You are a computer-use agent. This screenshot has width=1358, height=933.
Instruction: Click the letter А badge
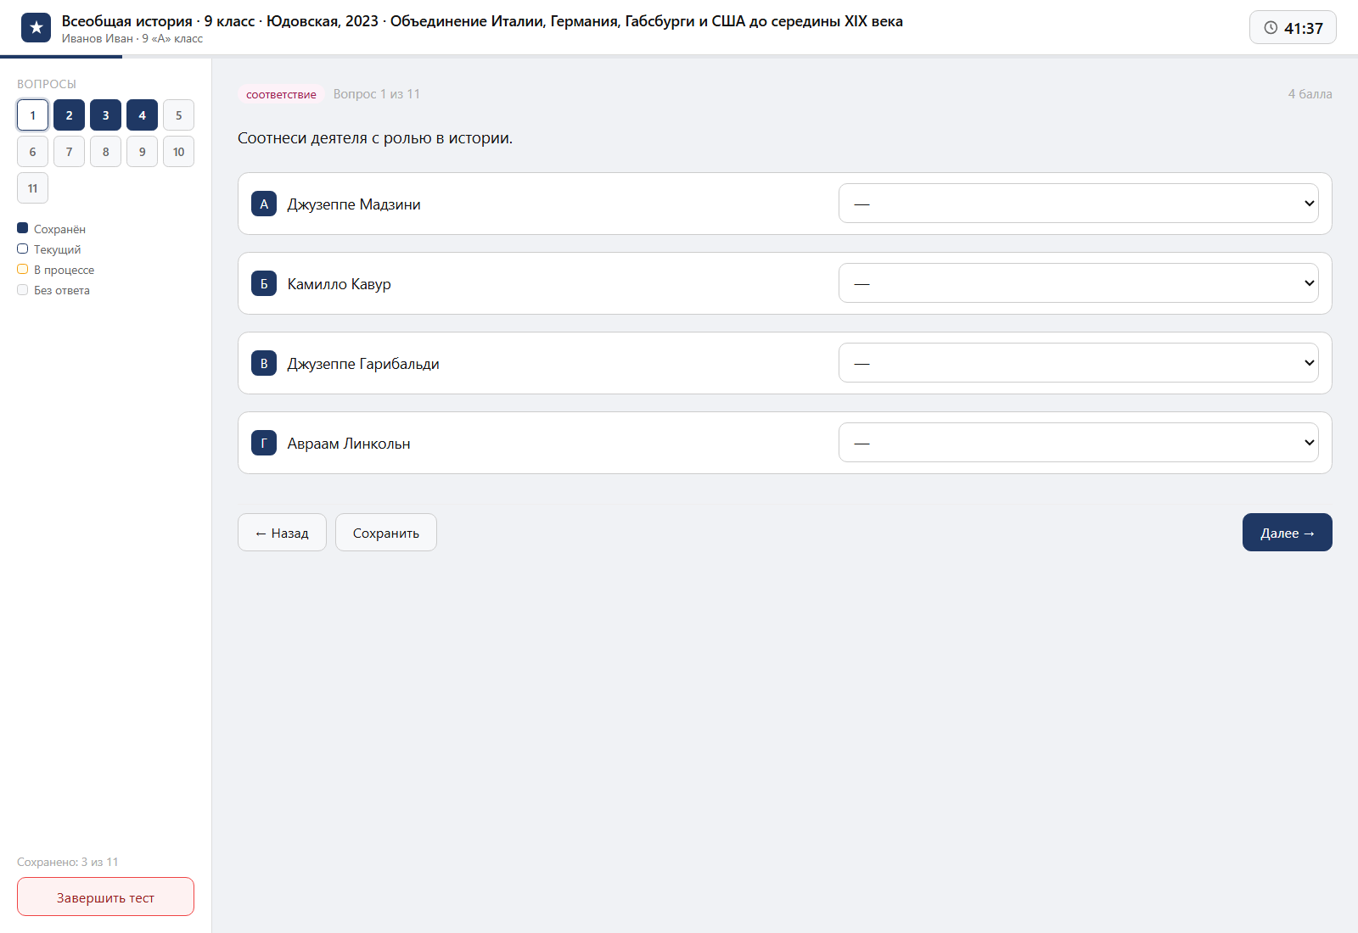264,204
